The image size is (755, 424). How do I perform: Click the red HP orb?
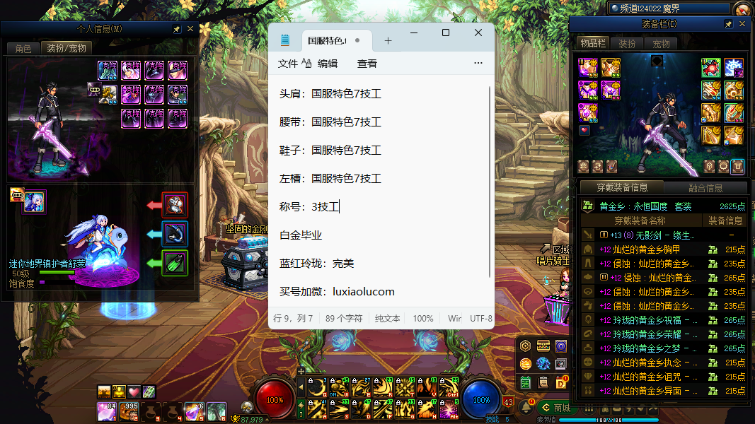[275, 399]
